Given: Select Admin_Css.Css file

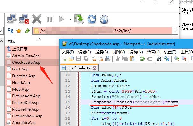Looking at the screenshot, I should 23,56.
